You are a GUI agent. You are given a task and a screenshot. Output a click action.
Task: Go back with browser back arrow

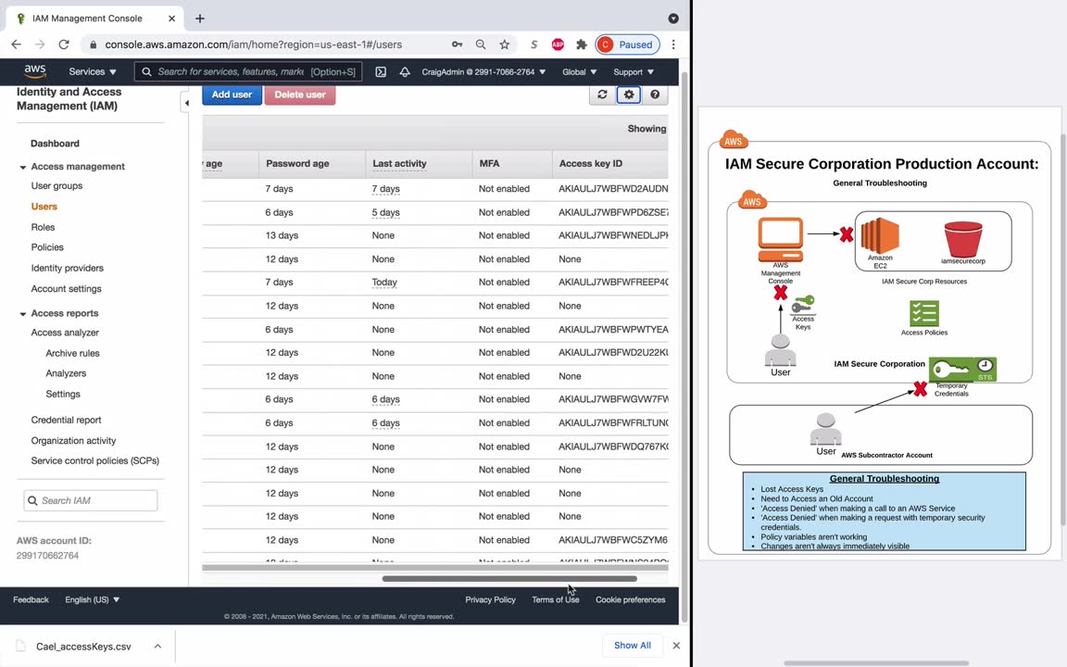coord(17,44)
